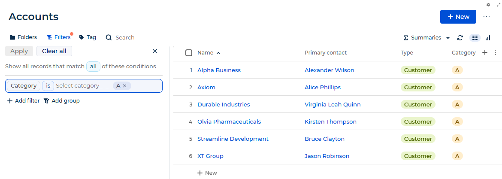Image resolution: width=502 pixels, height=179 pixels.
Task: Add a column with plus icon
Action: (x=485, y=52)
